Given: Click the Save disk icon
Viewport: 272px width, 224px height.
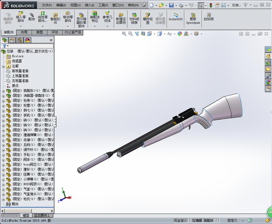Looking at the screenshot, I should pos(171,5).
